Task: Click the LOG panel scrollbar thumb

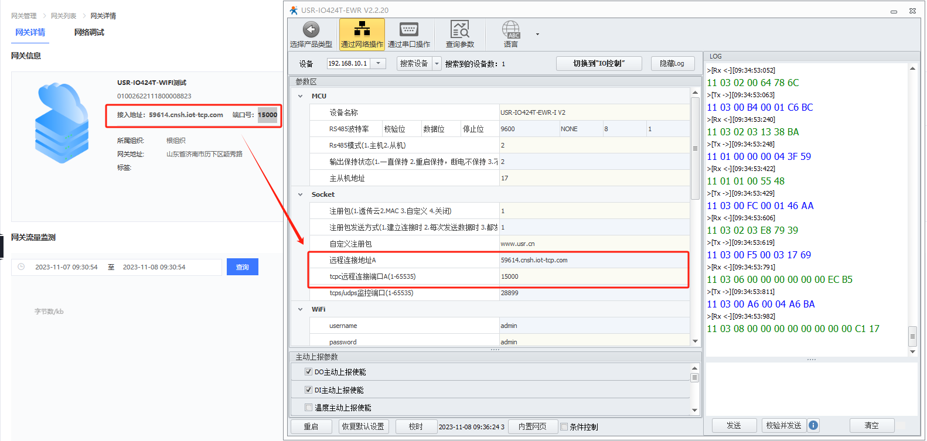Action: tap(912, 336)
